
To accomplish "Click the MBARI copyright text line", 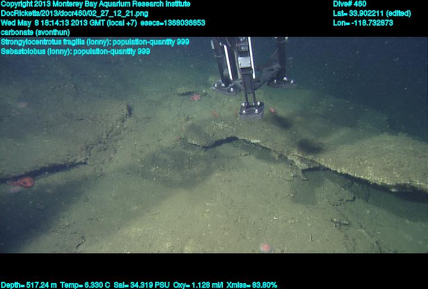I will pos(95,4).
